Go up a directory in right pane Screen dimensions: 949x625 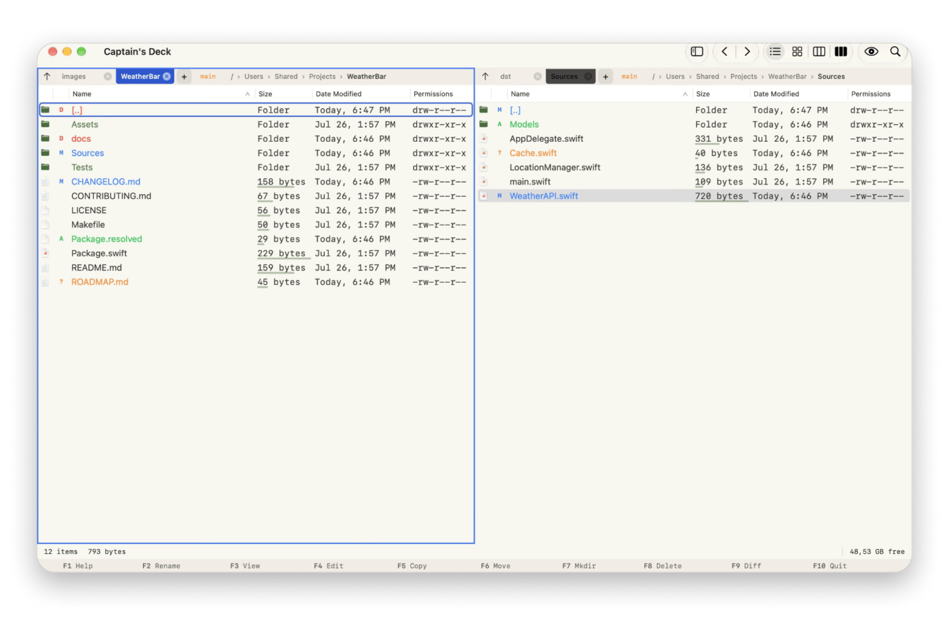tap(485, 77)
